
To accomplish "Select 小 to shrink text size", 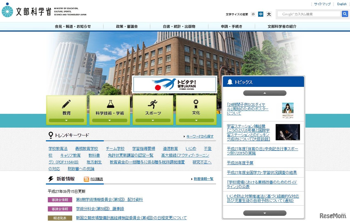I will 253,14.
